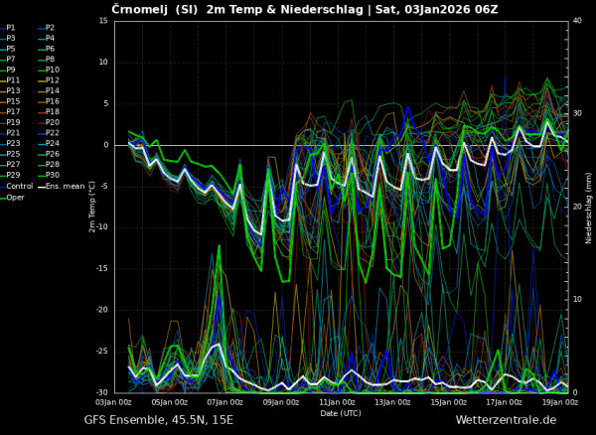Select the P15 legend label
Viewport: 596px width, 435px height.
tap(10, 101)
